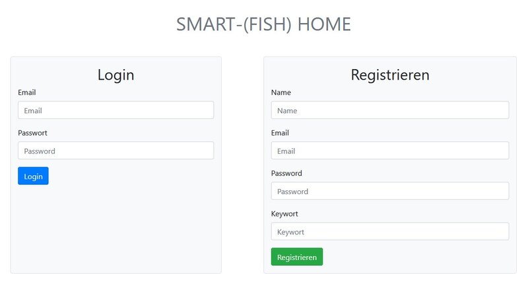528x283 pixels.
Task: Focus the Password field in Registrieren form
Action: coord(389,191)
